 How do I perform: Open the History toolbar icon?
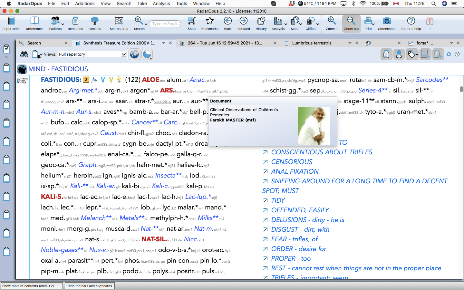click(x=261, y=24)
